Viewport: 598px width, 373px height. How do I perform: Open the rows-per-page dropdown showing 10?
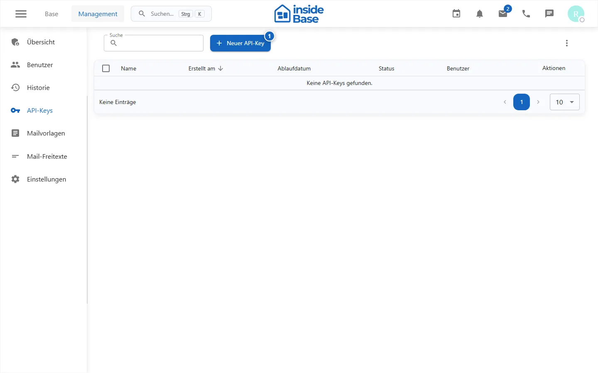tap(565, 102)
